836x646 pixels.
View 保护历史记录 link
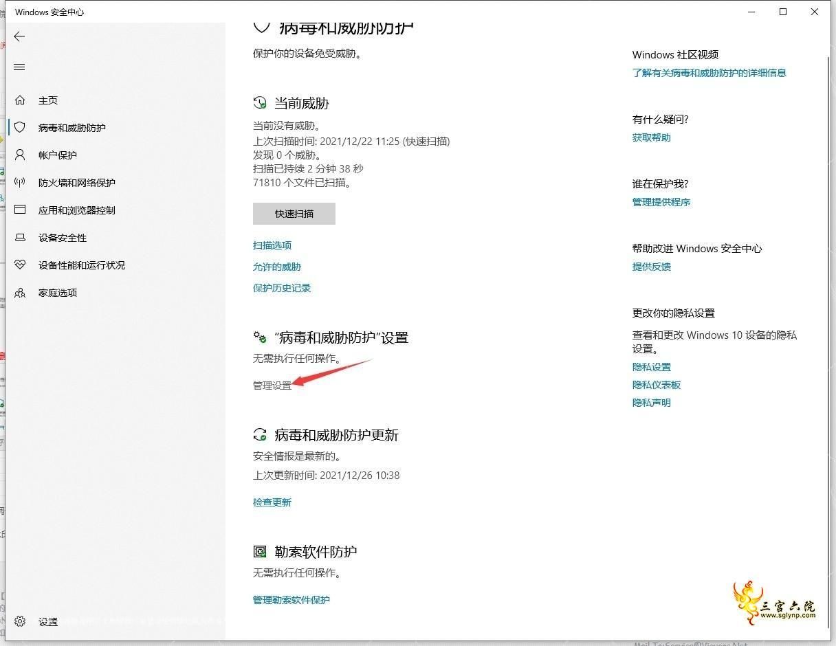click(282, 288)
